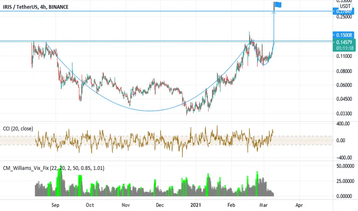This screenshot has width=358, height=211.
Task: Select the 0.27847 price target label
Action: pyautogui.click(x=344, y=11)
